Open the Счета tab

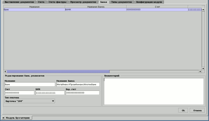click(41, 2)
